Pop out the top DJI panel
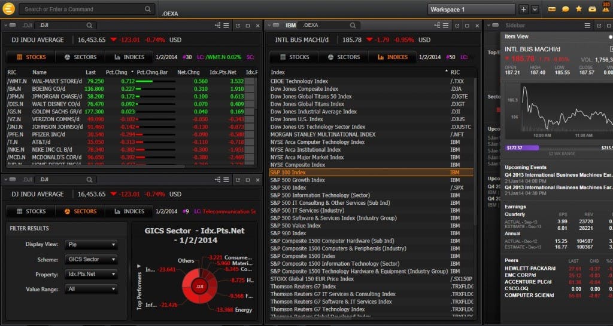 pyautogui.click(x=238, y=26)
